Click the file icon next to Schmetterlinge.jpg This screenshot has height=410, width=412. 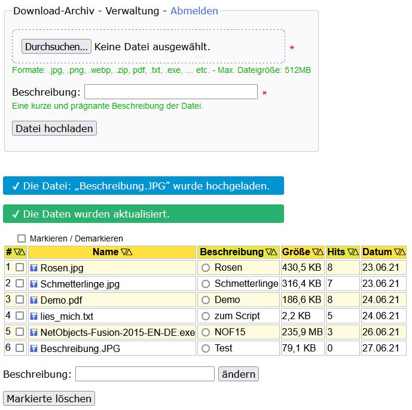tap(34, 284)
